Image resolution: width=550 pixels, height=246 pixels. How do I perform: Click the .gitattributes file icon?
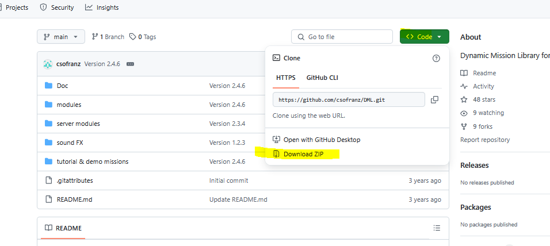pyautogui.click(x=49, y=180)
